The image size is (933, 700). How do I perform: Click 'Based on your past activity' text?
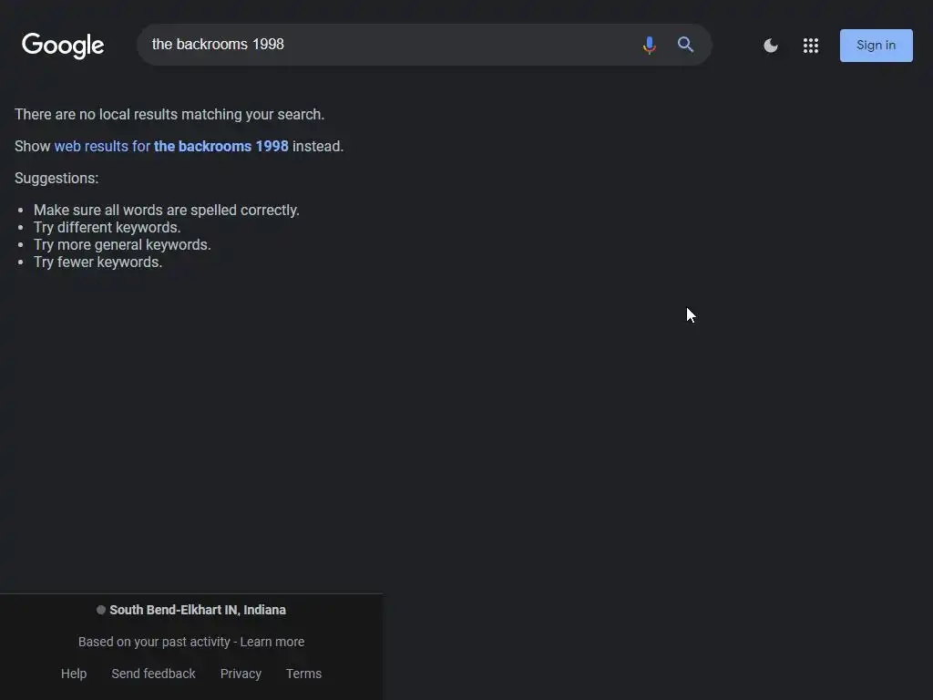point(154,642)
